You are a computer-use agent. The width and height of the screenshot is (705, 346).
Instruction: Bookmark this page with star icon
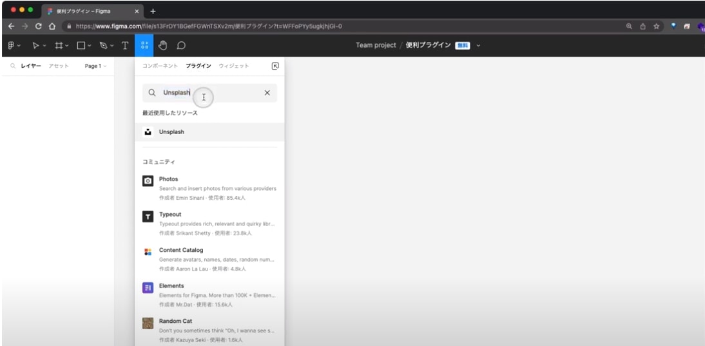coord(656,26)
